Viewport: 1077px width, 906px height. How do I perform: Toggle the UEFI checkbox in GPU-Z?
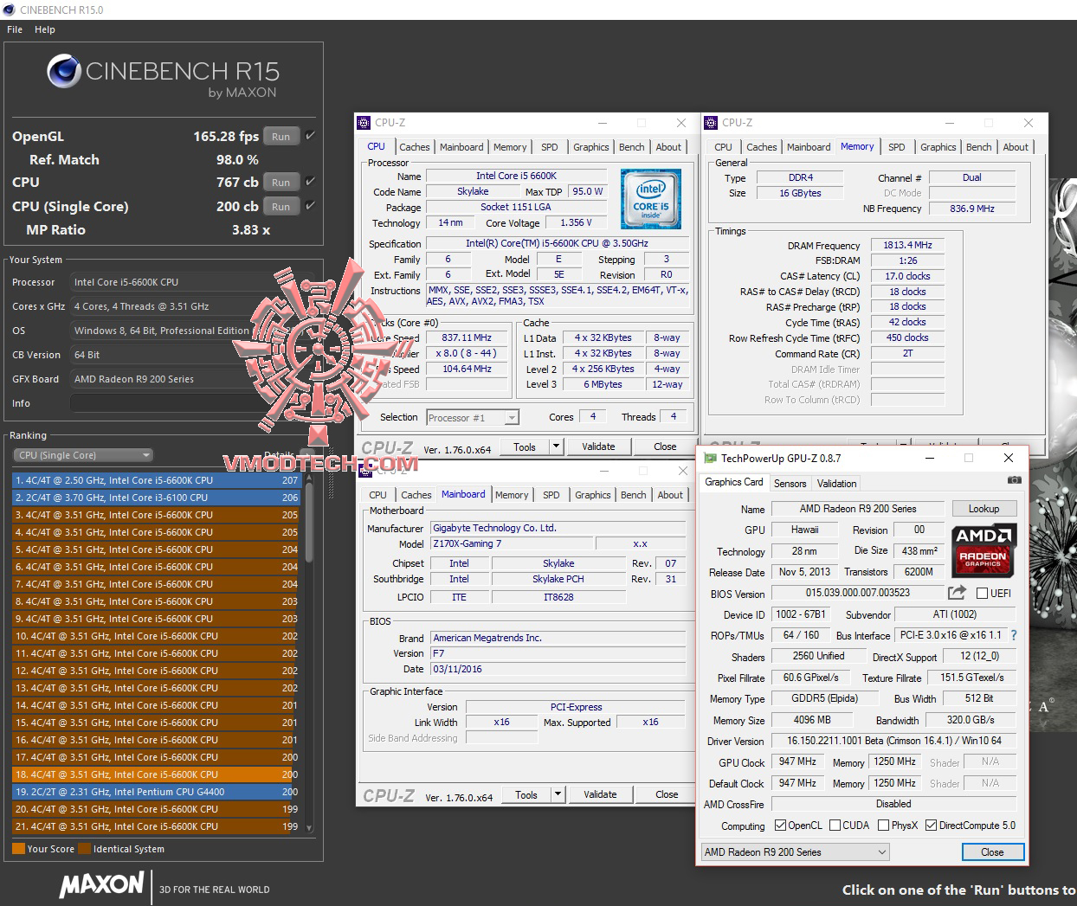983,594
